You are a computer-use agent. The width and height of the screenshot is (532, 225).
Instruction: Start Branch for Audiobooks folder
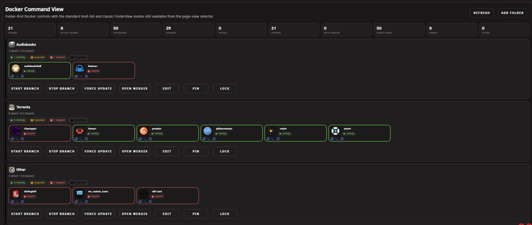pyautogui.click(x=25, y=89)
